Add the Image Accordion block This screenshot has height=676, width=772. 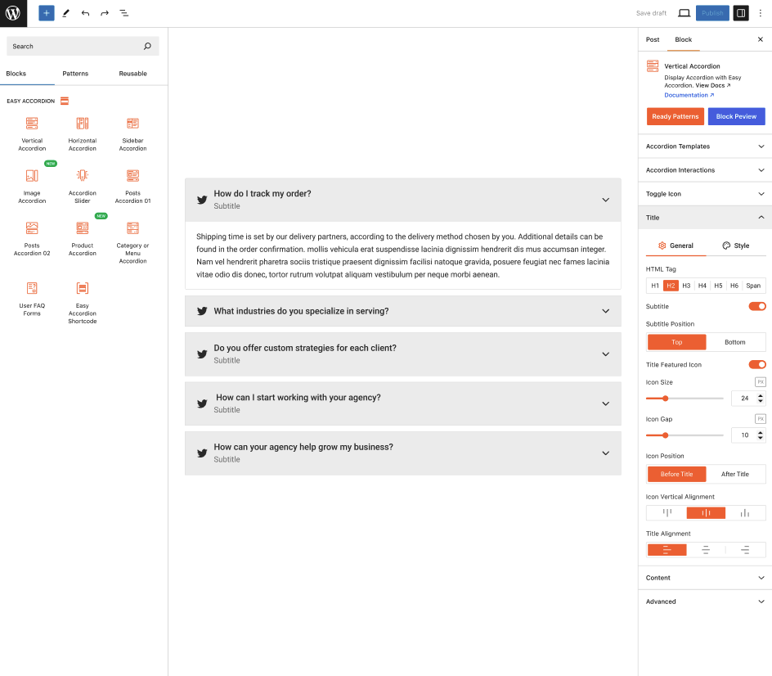tap(32, 184)
